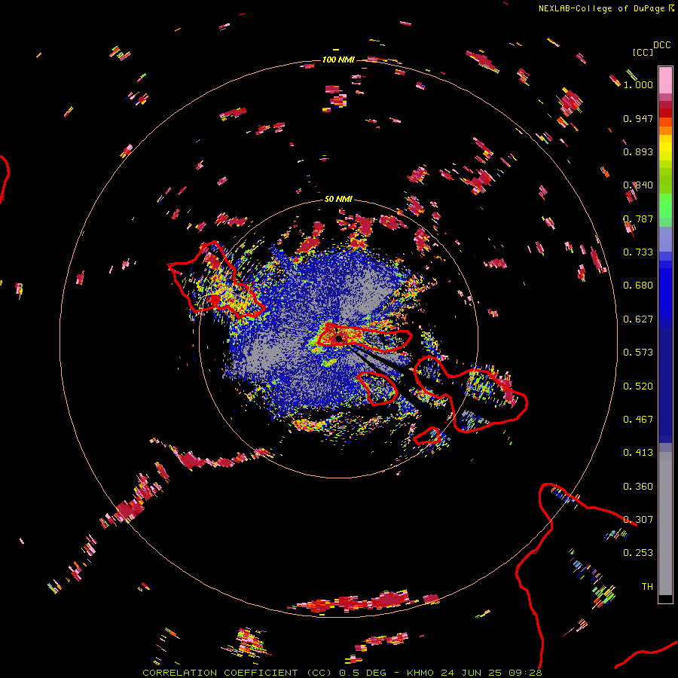Click the 0.573 color scale value
This screenshot has width=678, height=678.
638,352
